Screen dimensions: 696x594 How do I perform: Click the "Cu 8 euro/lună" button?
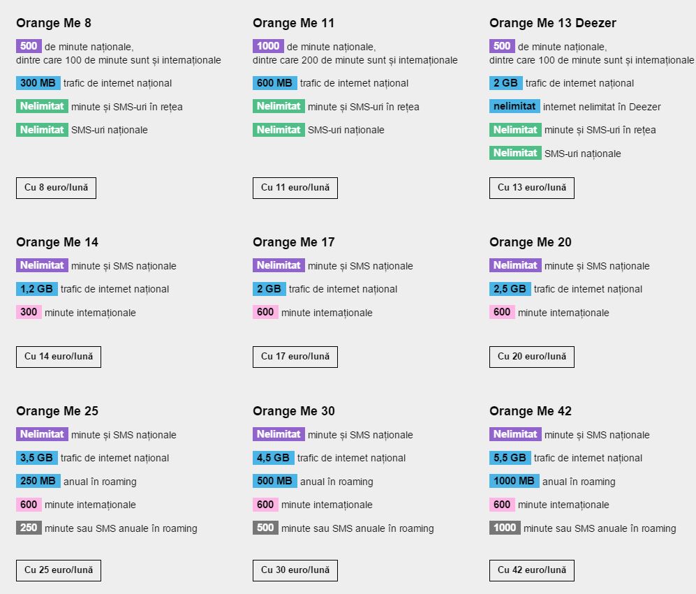click(56, 188)
